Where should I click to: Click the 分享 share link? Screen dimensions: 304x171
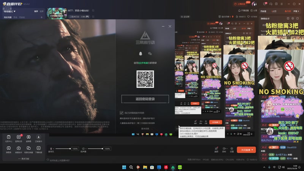(x=254, y=11)
